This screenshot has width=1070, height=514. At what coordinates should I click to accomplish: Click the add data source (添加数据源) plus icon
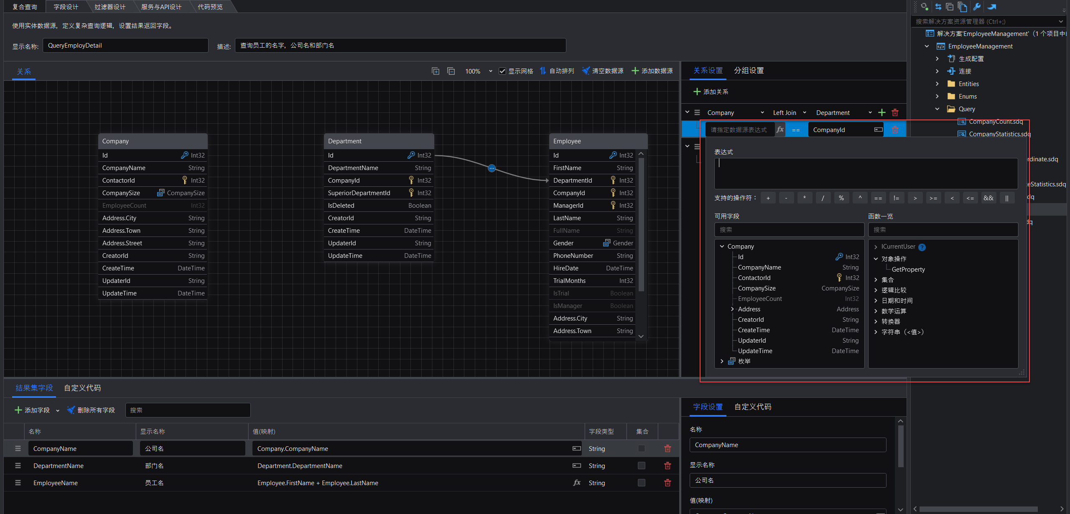pyautogui.click(x=635, y=71)
